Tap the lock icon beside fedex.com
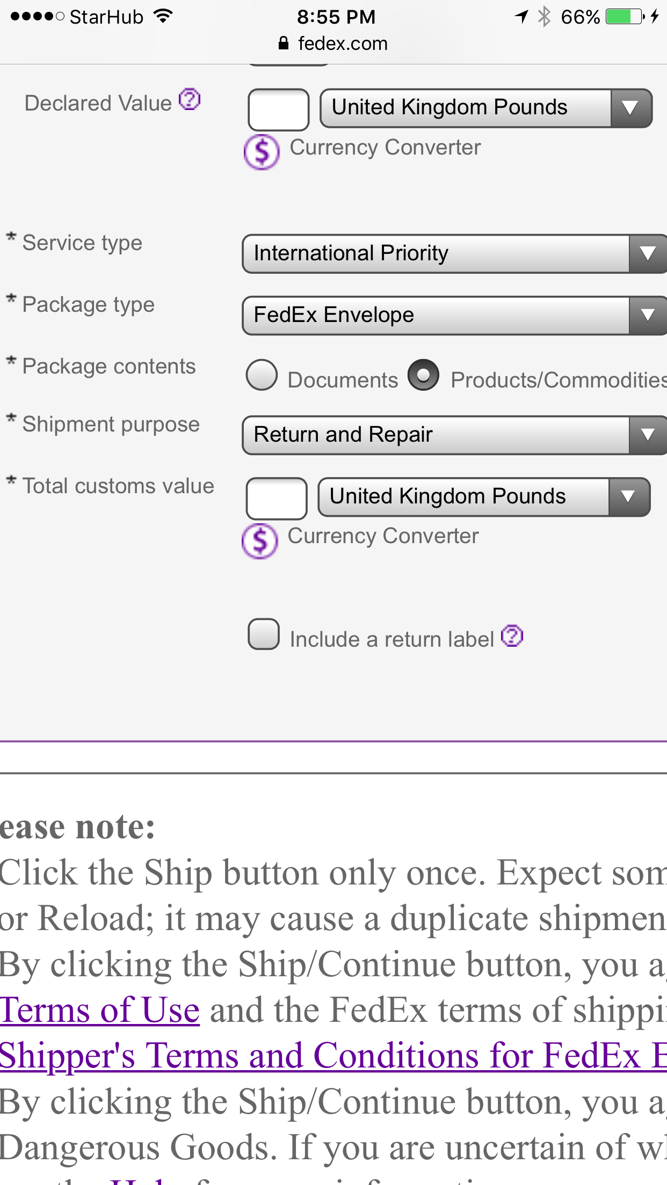The width and height of the screenshot is (667, 1185). click(284, 43)
